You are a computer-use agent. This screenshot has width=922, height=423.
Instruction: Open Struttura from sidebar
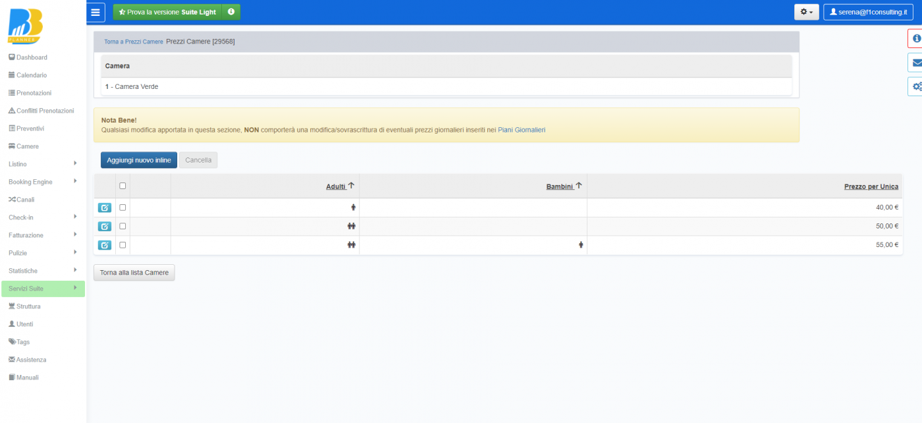click(24, 306)
